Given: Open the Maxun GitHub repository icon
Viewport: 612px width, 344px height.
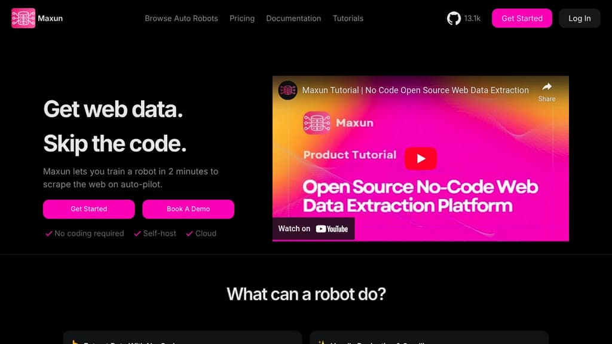Looking at the screenshot, I should (454, 18).
